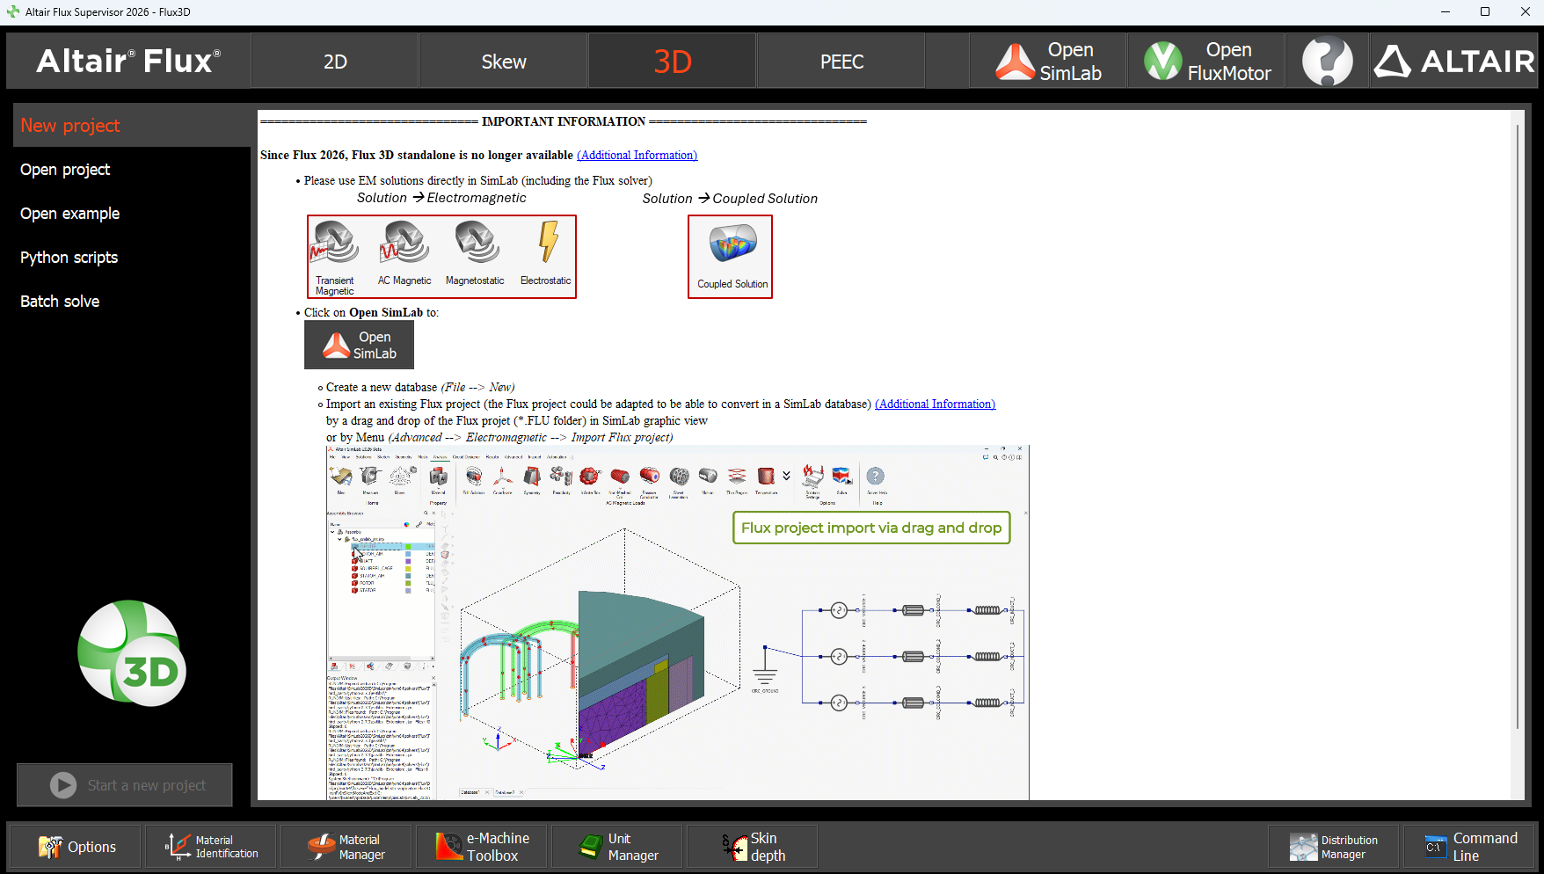Click the Flux 3D sphere logo
This screenshot has width=1544, height=874.
(x=132, y=653)
